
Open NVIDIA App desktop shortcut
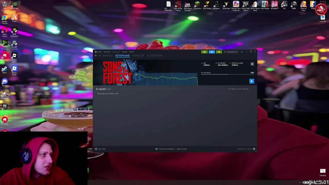pyautogui.click(x=14, y=5)
